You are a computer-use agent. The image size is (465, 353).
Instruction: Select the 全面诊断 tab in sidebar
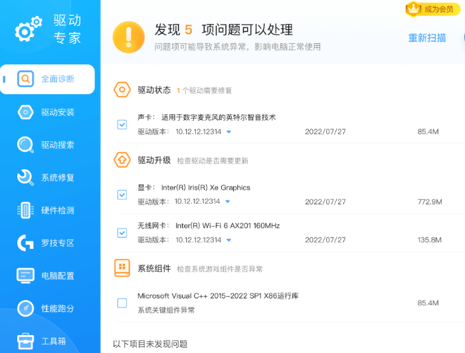pyautogui.click(x=57, y=79)
